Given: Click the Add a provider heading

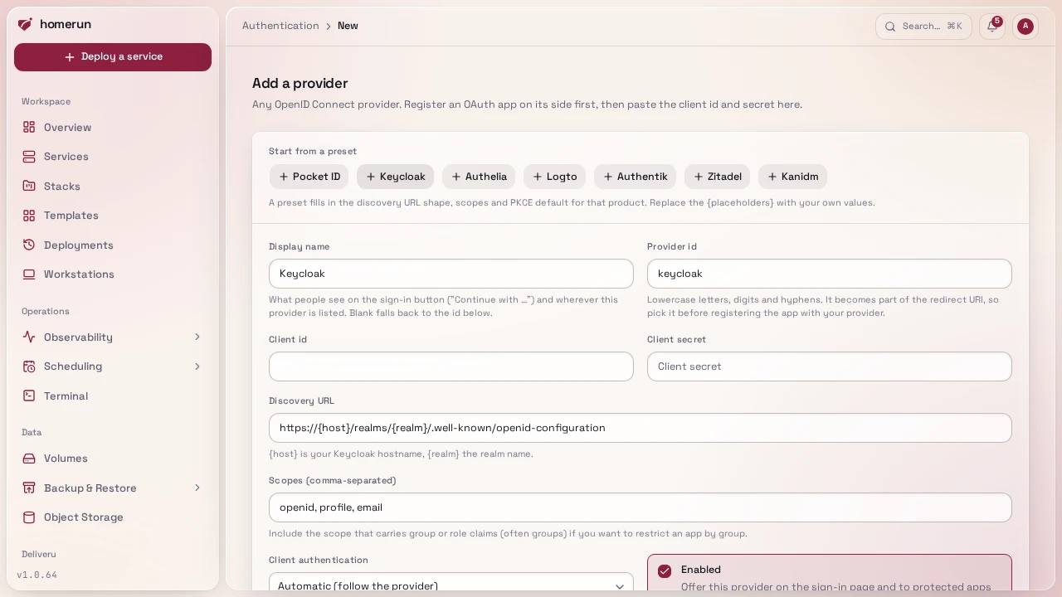Looking at the screenshot, I should click(300, 83).
